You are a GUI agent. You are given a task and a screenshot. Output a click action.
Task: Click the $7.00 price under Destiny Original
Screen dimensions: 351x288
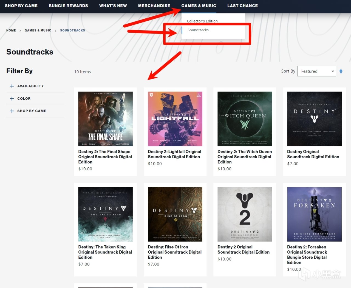click(x=293, y=164)
